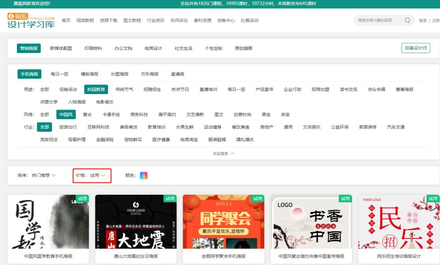440x265 pixels.
Task: Filter usage by 传统节气
Action: 124,89
